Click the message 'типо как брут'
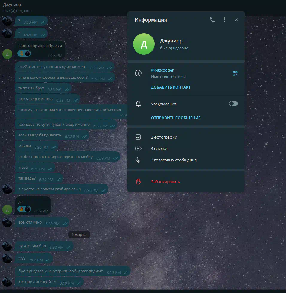Screen dimensions: 286x293 (43, 88)
